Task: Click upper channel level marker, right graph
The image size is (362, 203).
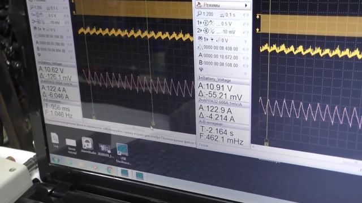Action: point(258,16)
